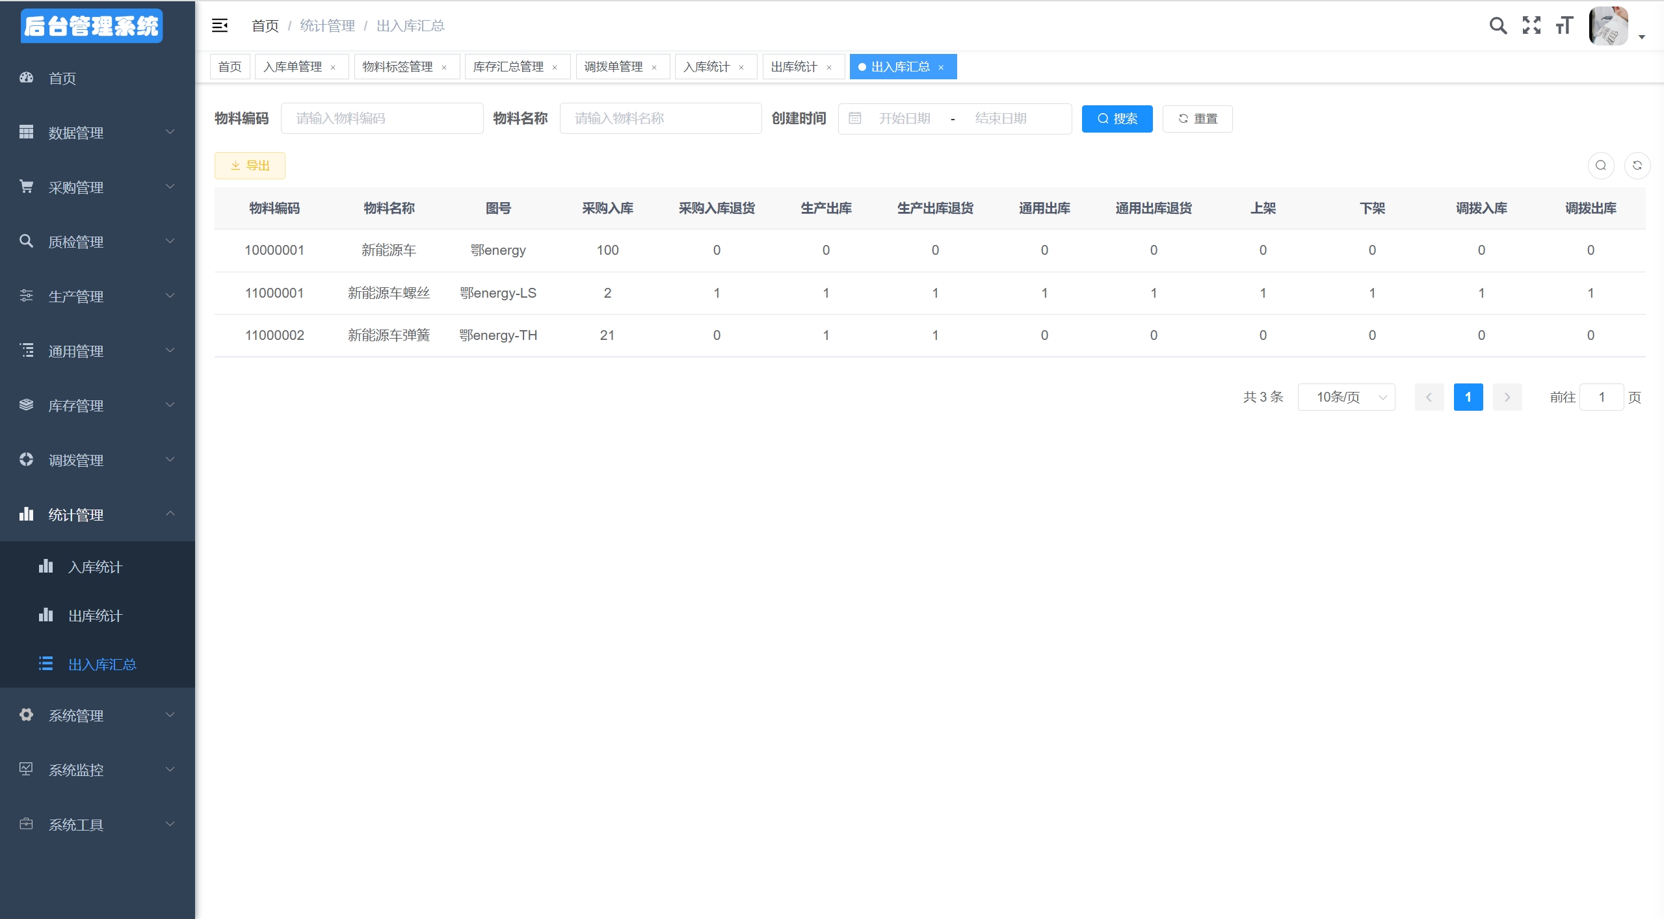The image size is (1664, 919).
Task: Close the 入库单管理 tab
Action: (333, 68)
